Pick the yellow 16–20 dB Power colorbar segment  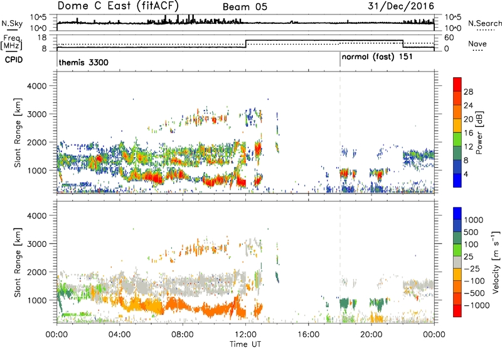457,126
